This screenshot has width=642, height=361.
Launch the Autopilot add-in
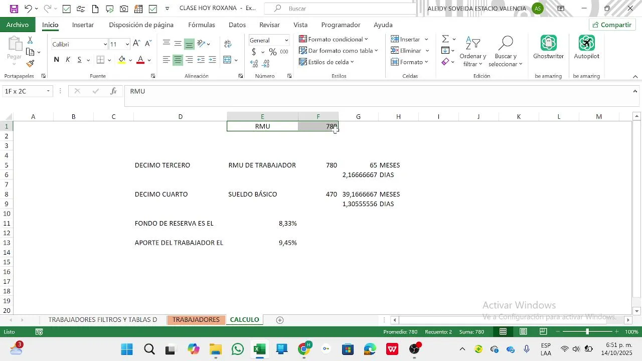(586, 48)
